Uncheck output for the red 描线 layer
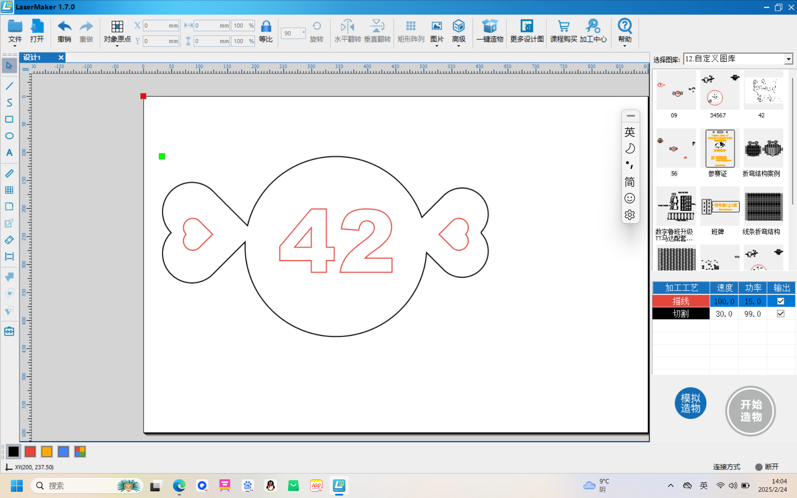The height and width of the screenshot is (498, 797). point(780,301)
